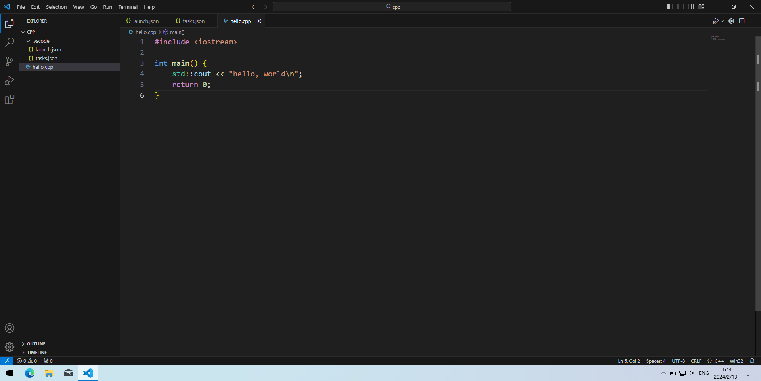
Task: Expand the OUTLINE section
Action: click(69, 344)
